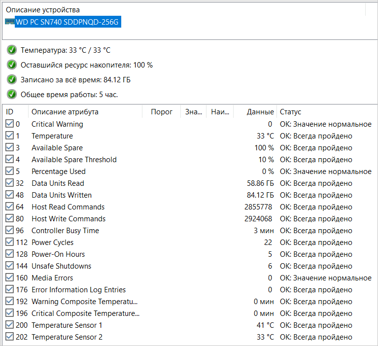Click the green status icon for Общее время работы

[x=11, y=94]
